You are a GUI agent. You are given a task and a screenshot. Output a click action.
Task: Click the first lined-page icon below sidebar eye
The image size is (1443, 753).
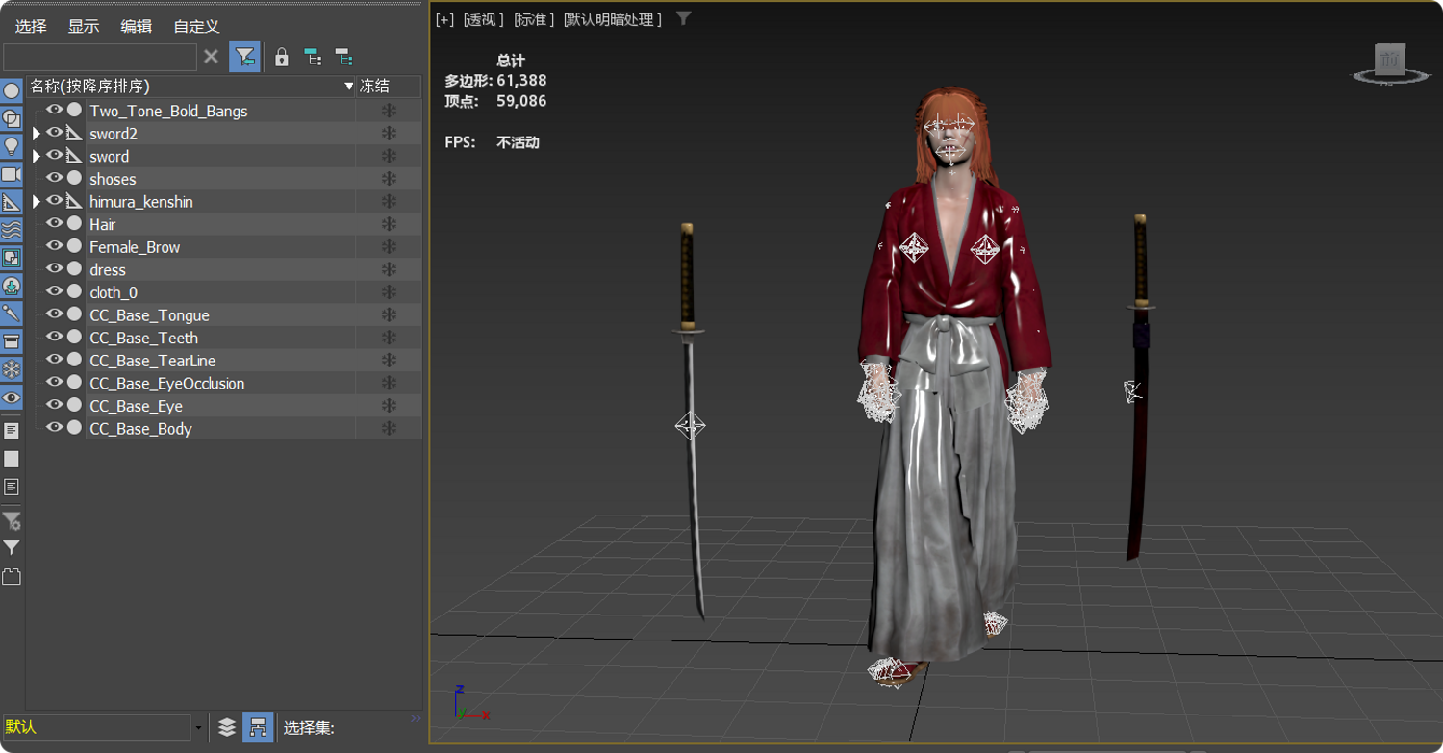(x=12, y=431)
